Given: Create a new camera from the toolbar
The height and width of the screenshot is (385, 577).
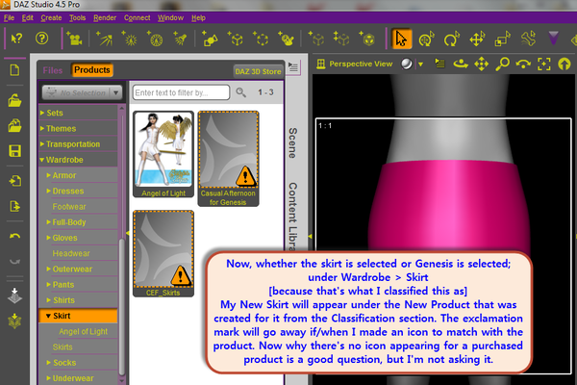Looking at the screenshot, I should click(x=74, y=38).
